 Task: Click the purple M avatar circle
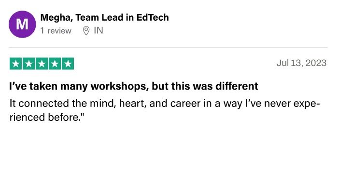22,25
